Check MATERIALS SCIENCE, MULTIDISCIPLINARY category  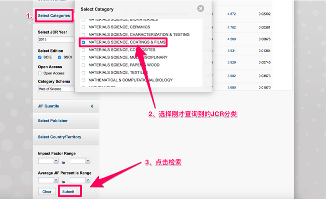pos(83,57)
